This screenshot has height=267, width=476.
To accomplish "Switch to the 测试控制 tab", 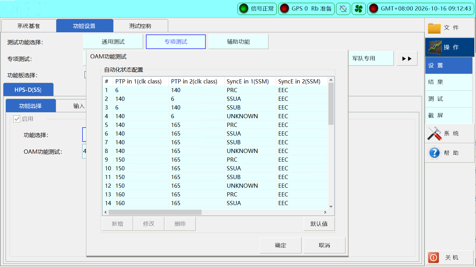I will [141, 26].
